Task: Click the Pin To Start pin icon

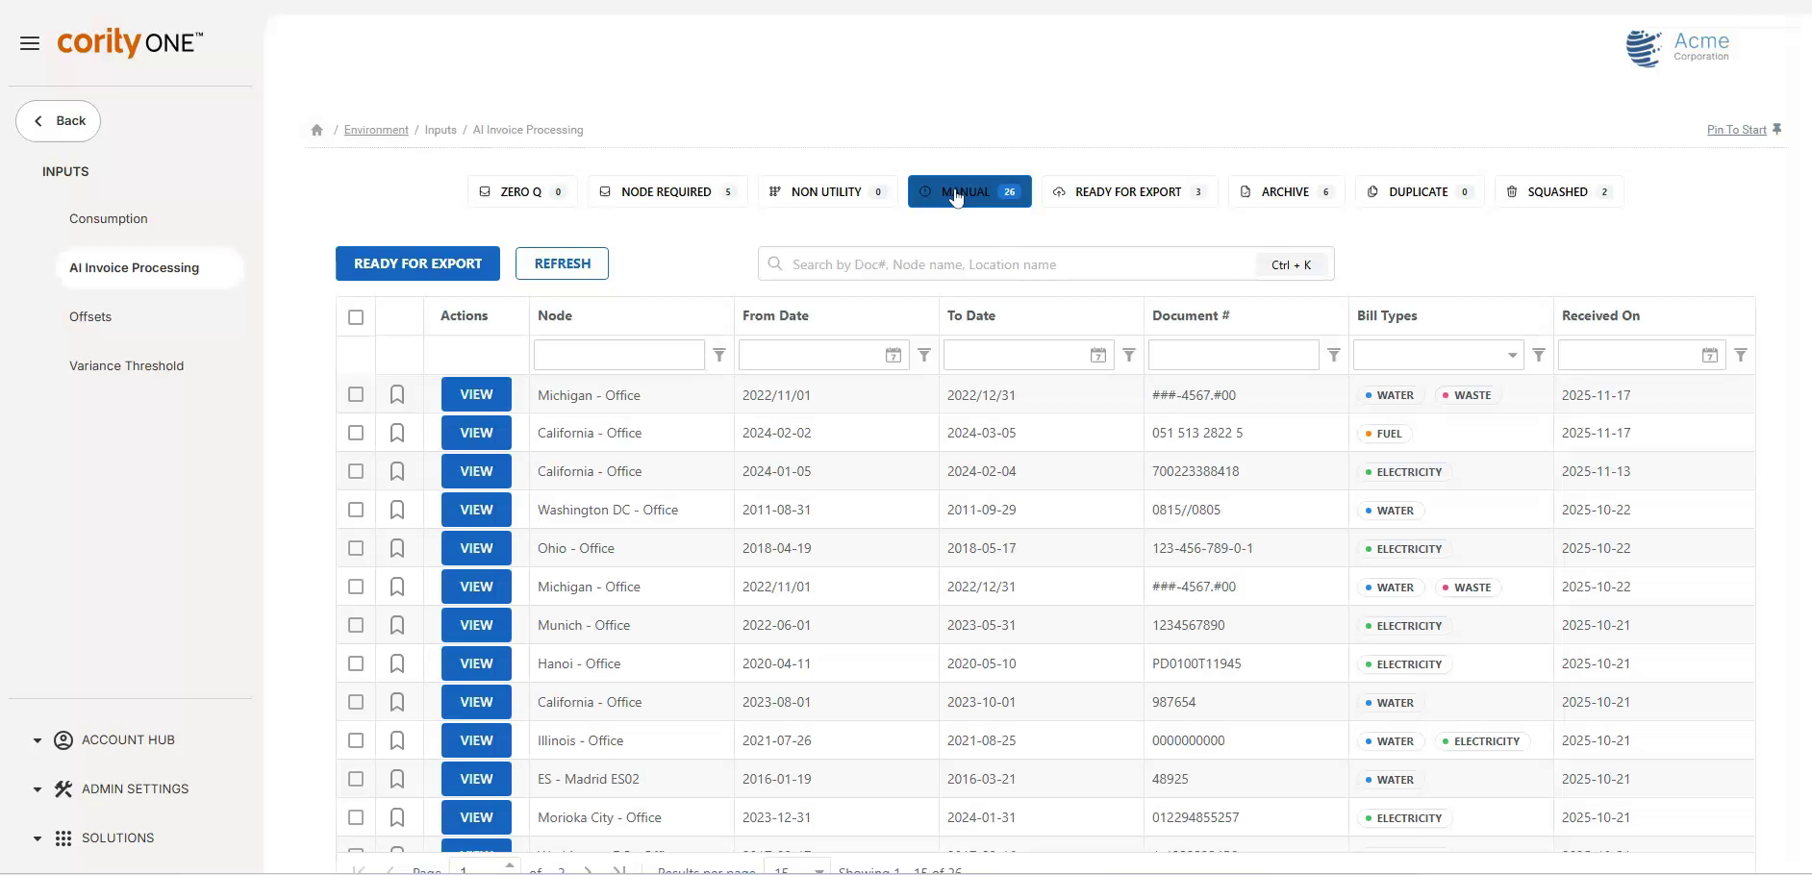Action: pos(1777,128)
